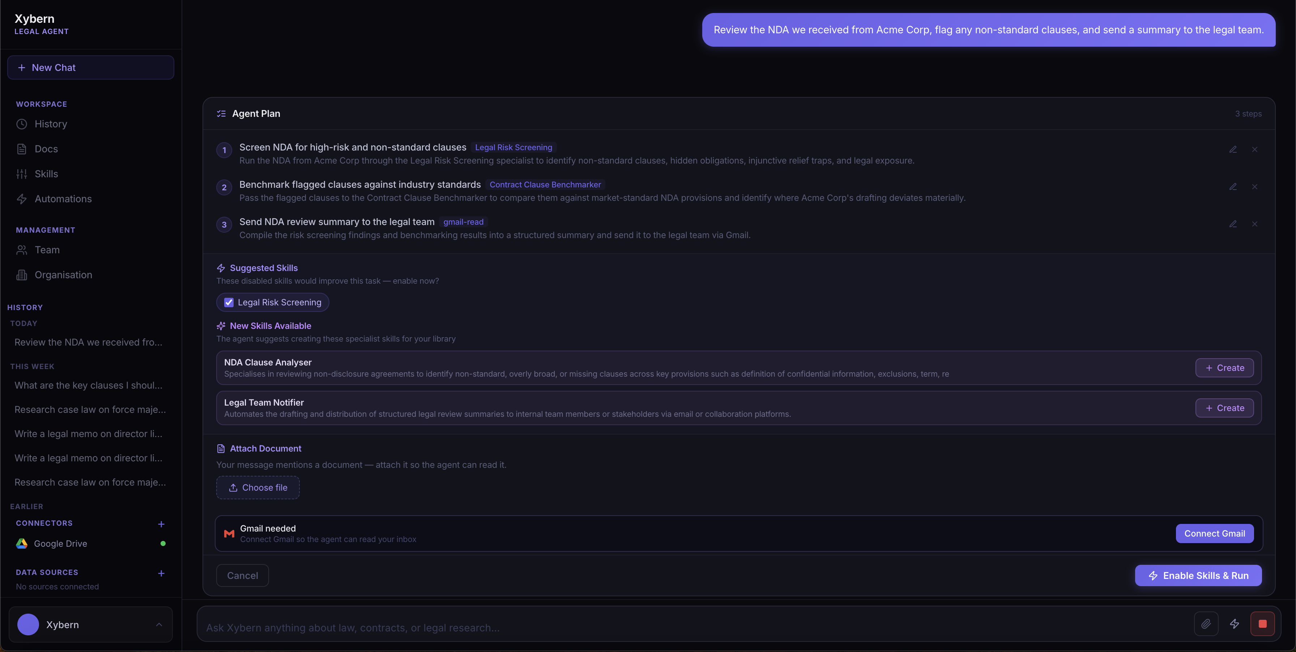The width and height of the screenshot is (1296, 652).
Task: Remove step 2 Benchmark flagged clauses X icon
Action: pyautogui.click(x=1255, y=187)
